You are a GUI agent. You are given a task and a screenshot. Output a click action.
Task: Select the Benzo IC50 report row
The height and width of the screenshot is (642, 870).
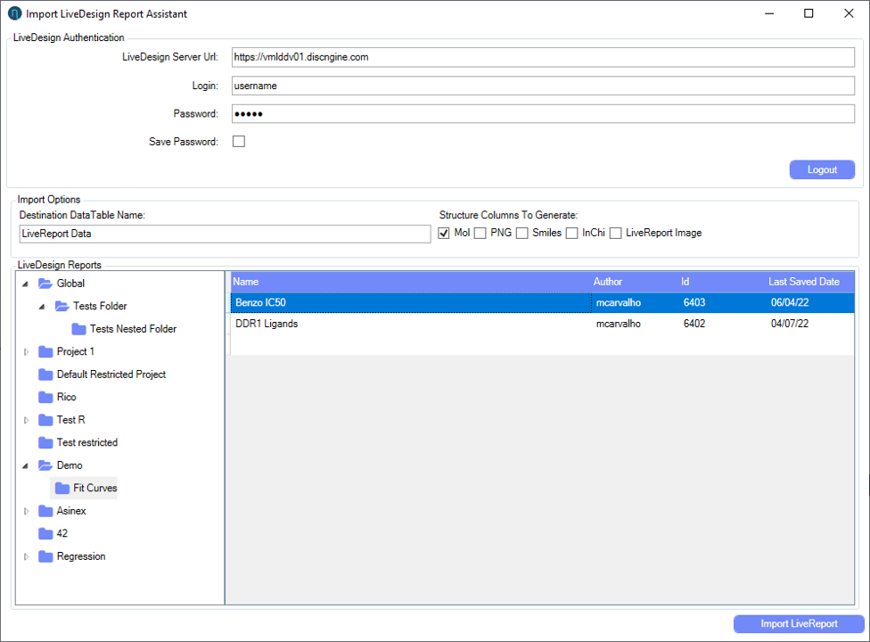pos(542,303)
